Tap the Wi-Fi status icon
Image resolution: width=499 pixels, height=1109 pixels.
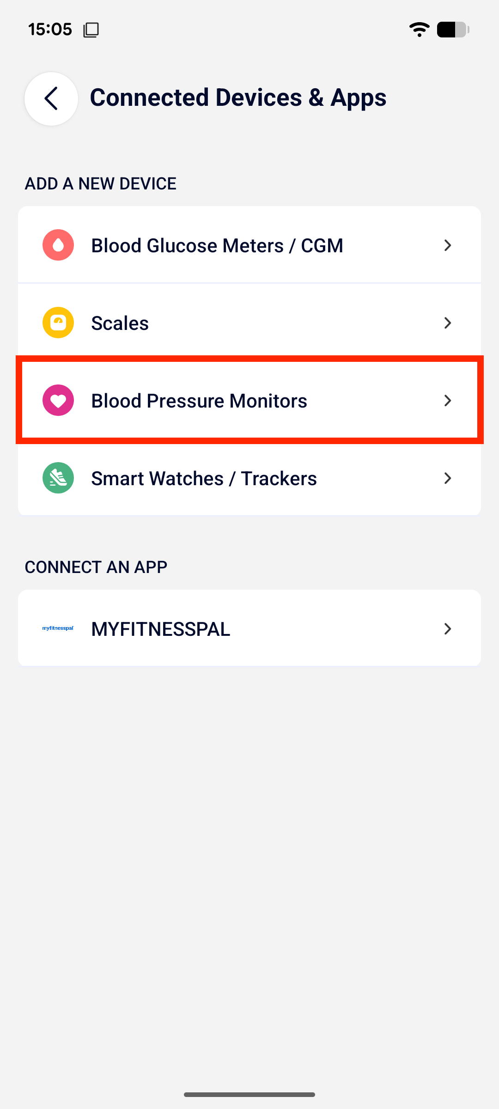pyautogui.click(x=420, y=30)
